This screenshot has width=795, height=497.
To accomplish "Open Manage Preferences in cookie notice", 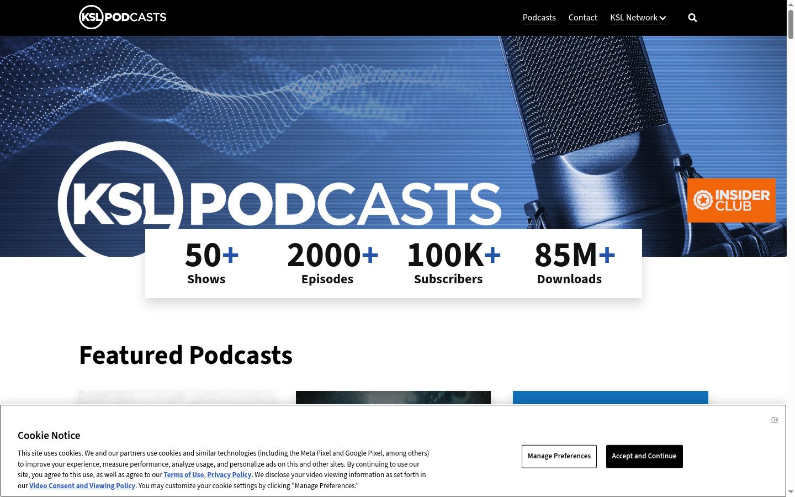I will coord(559,456).
